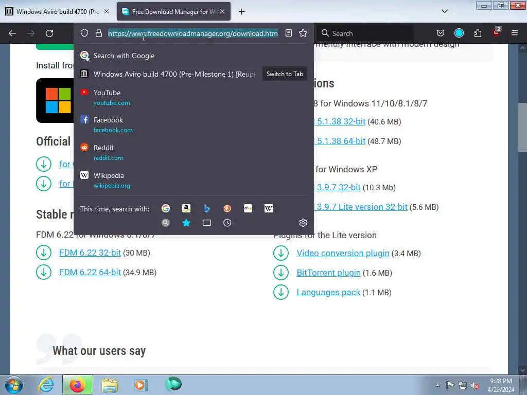Download the BitTorrent plugin
The height and width of the screenshot is (395, 527).
point(328,273)
